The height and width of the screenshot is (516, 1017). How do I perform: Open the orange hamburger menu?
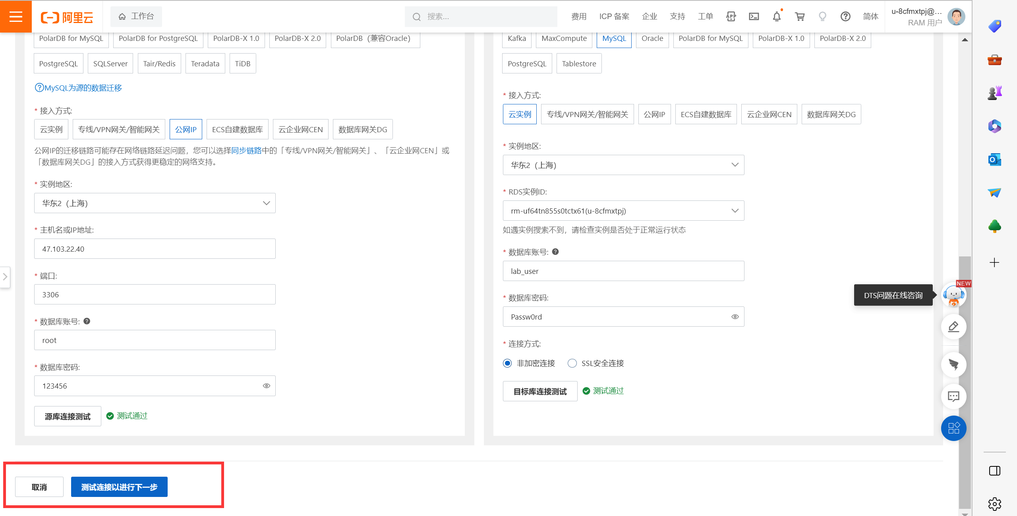(16, 17)
